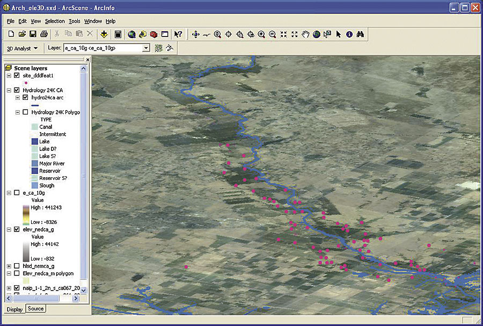Viewport: 483px width, 326px height.
Task: Click the Expand Field of View icon
Action: (x=295, y=34)
